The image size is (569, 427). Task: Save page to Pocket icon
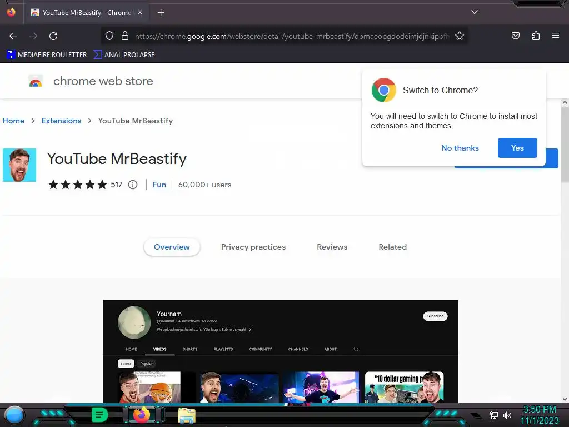515,36
